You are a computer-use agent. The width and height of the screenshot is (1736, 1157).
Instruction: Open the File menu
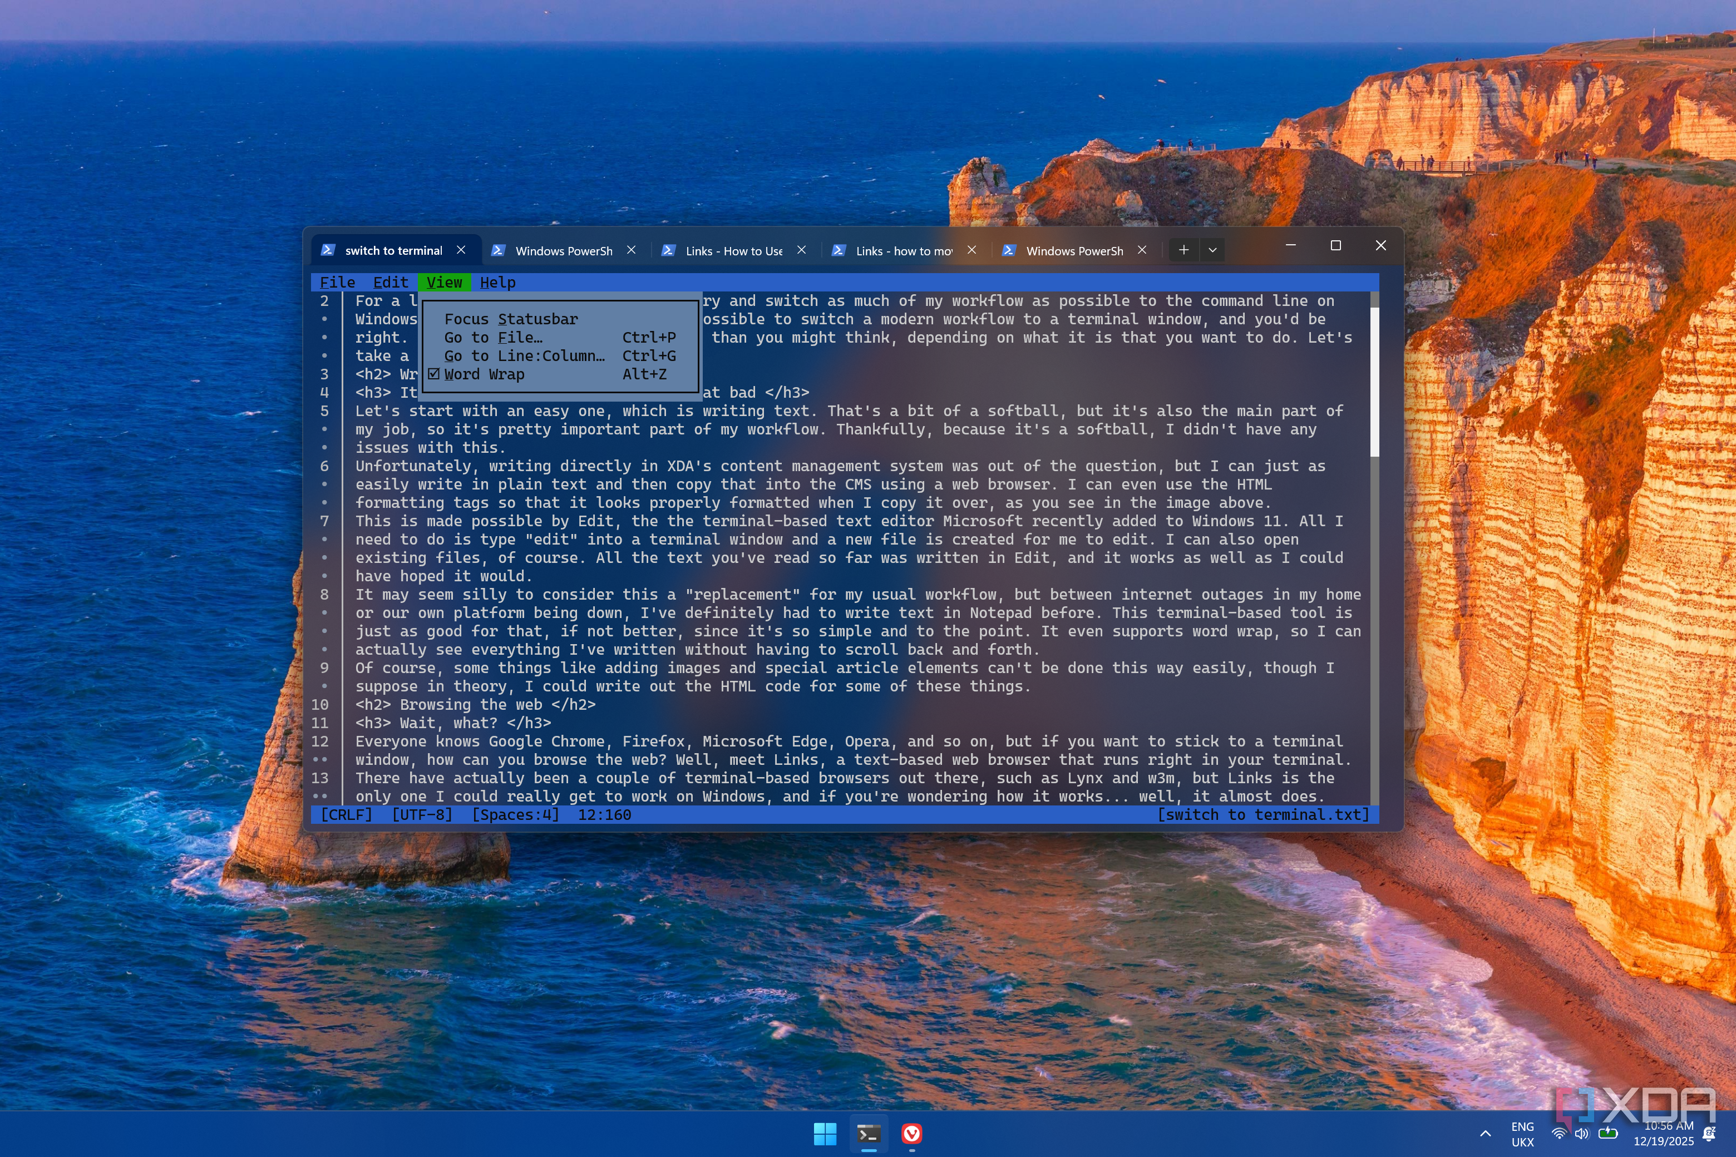(x=337, y=283)
